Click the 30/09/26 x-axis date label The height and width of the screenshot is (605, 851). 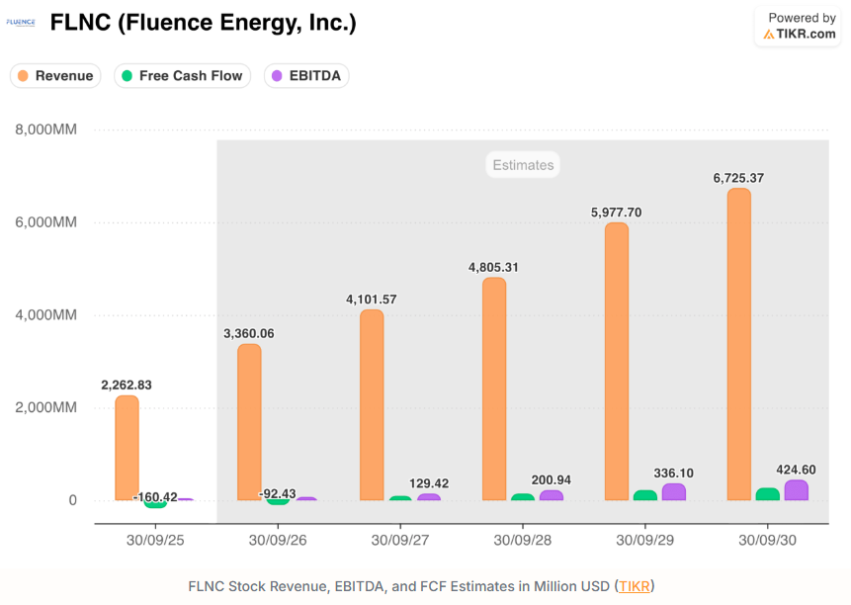point(278,541)
